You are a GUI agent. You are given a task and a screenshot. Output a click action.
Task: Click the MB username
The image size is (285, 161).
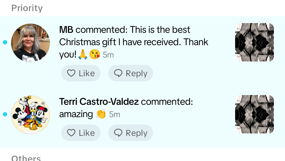[66, 30]
